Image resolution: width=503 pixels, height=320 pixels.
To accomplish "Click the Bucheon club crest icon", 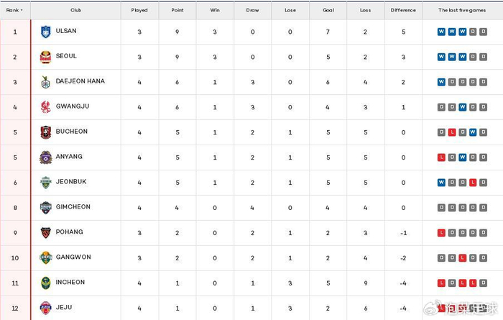I will 45,132.
